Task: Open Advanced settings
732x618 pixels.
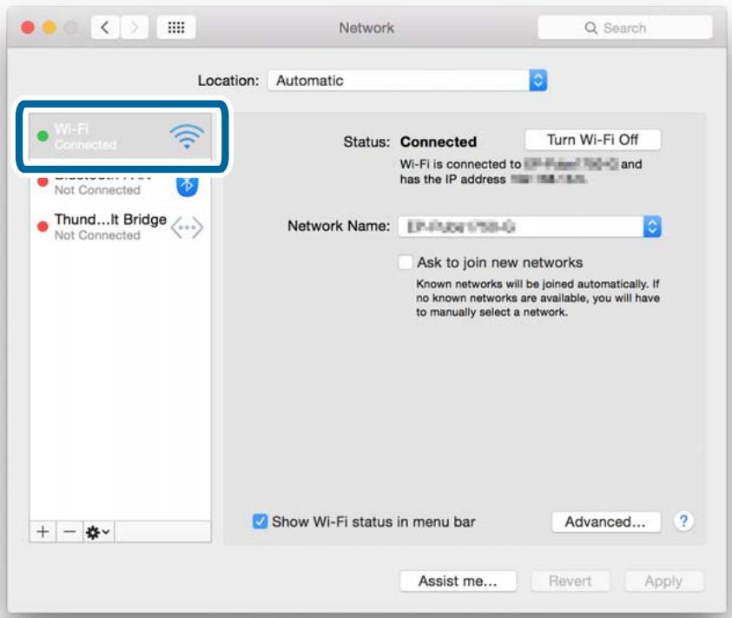Action: 605,522
